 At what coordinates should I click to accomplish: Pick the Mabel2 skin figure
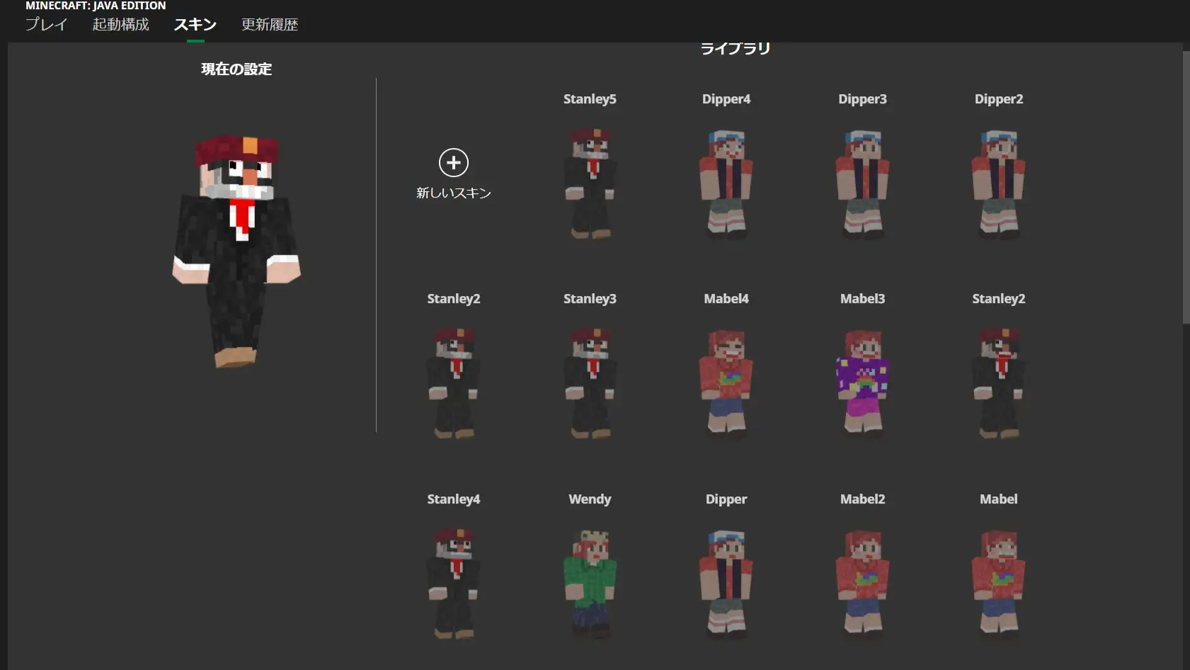coord(862,584)
